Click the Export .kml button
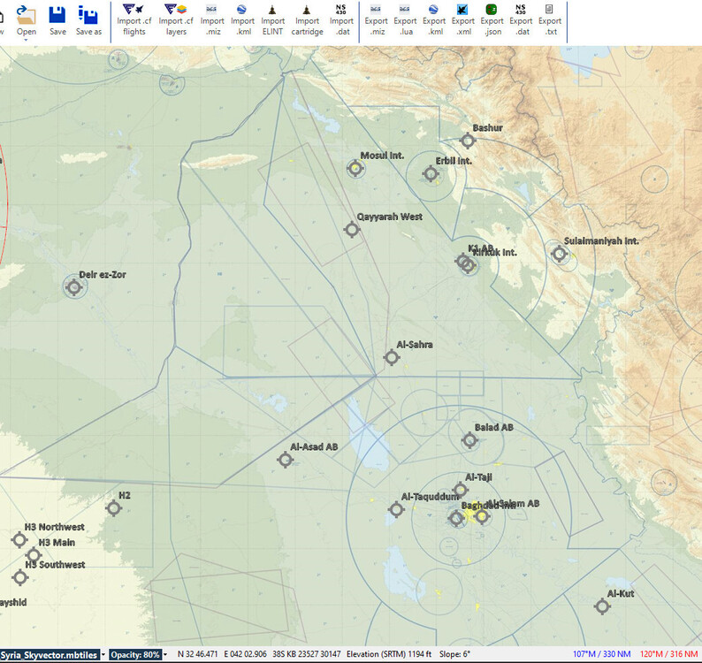 [433, 20]
